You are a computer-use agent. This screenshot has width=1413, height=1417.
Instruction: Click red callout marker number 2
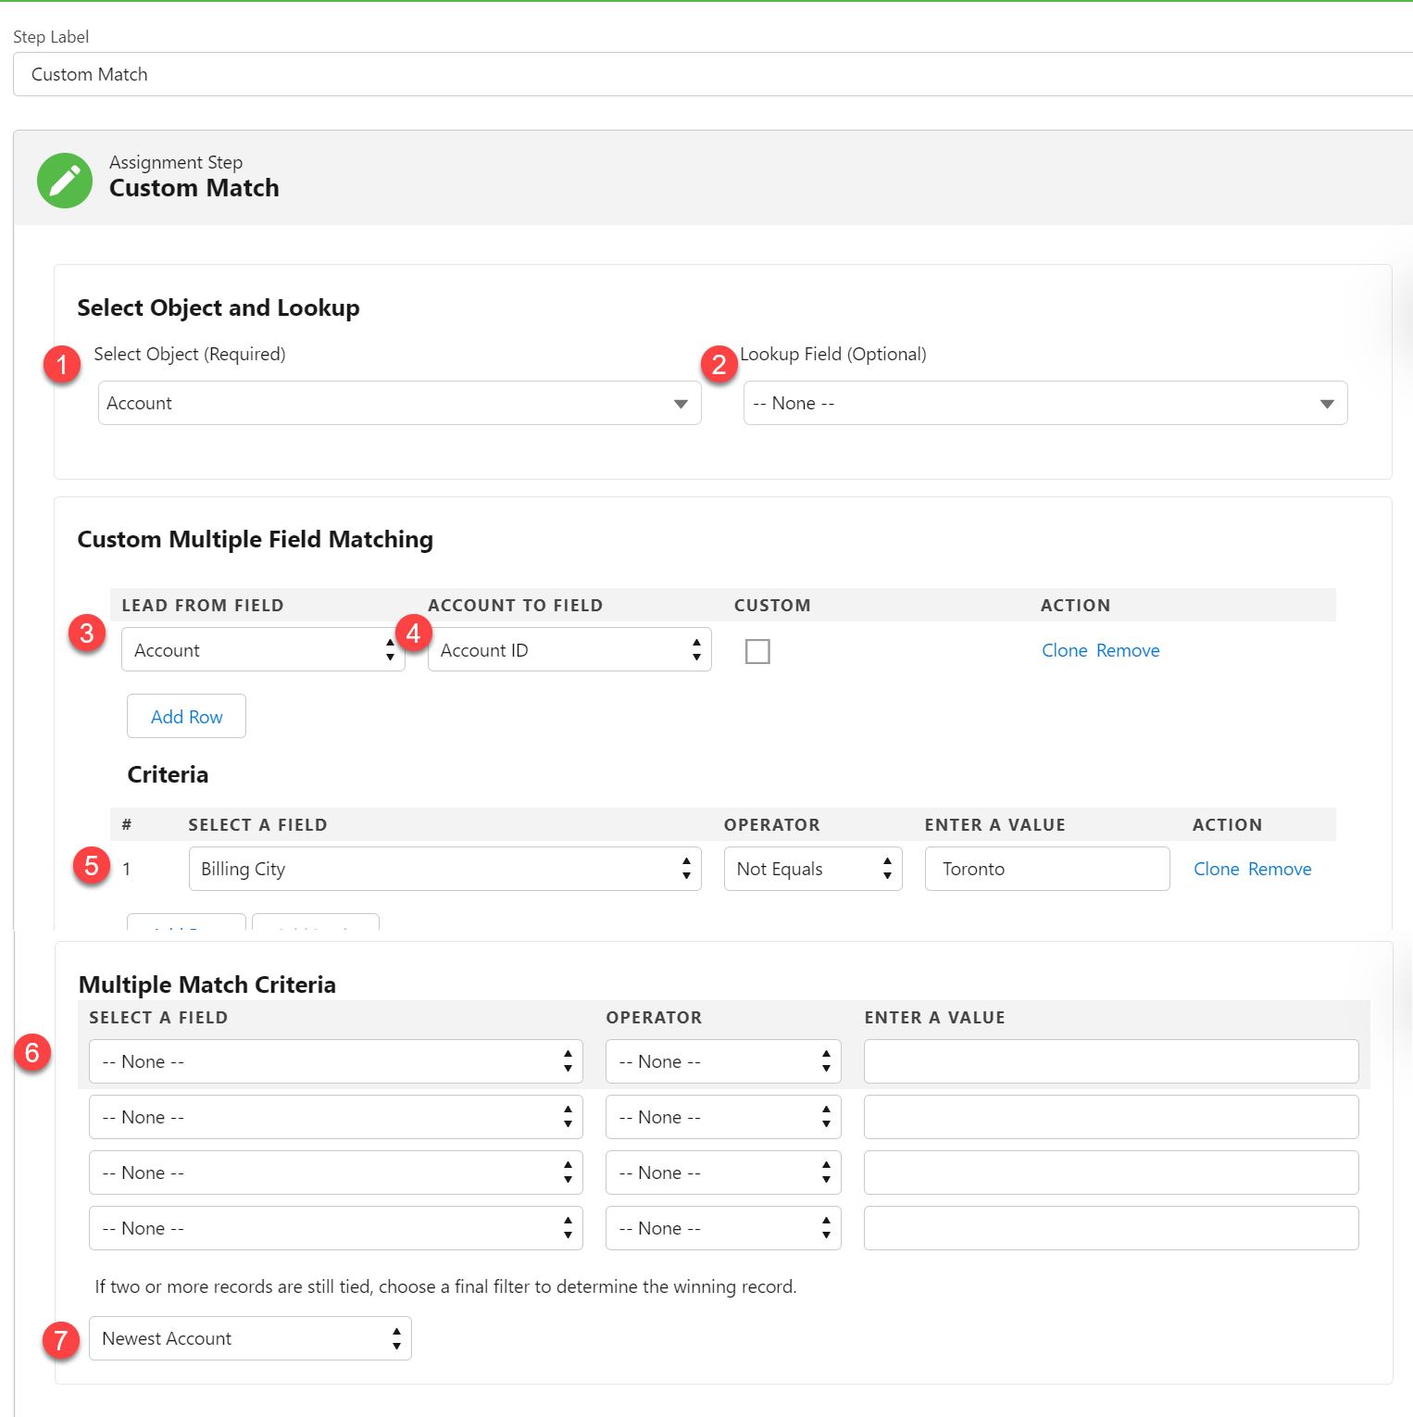click(719, 365)
